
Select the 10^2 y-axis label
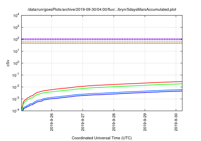(x=16, y=39)
